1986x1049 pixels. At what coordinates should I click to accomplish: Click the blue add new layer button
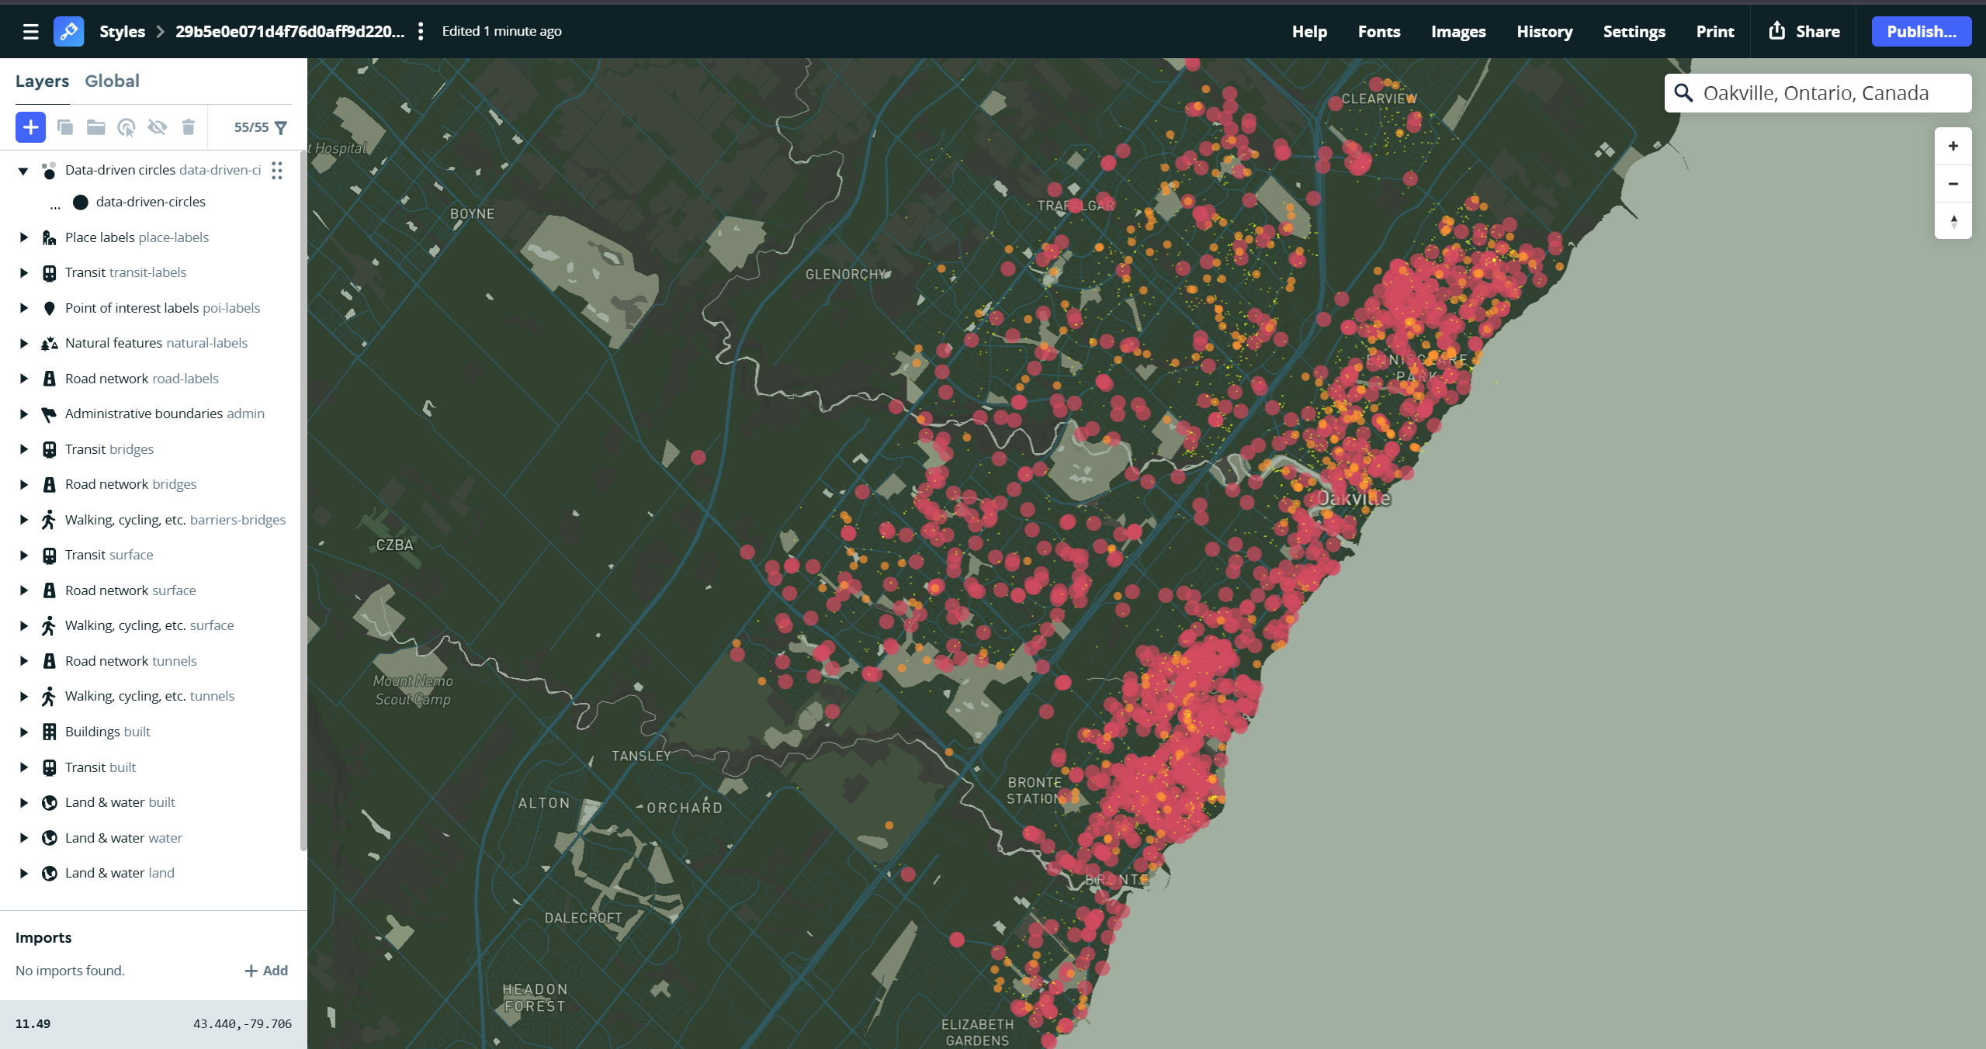tap(30, 127)
